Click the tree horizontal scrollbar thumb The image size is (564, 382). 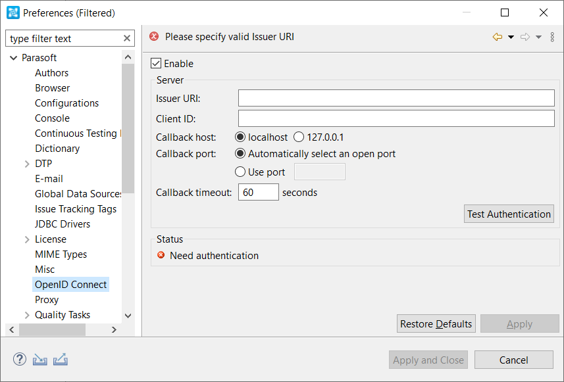(52, 329)
